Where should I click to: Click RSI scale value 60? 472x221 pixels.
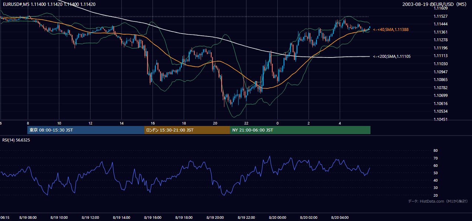coord(435,165)
